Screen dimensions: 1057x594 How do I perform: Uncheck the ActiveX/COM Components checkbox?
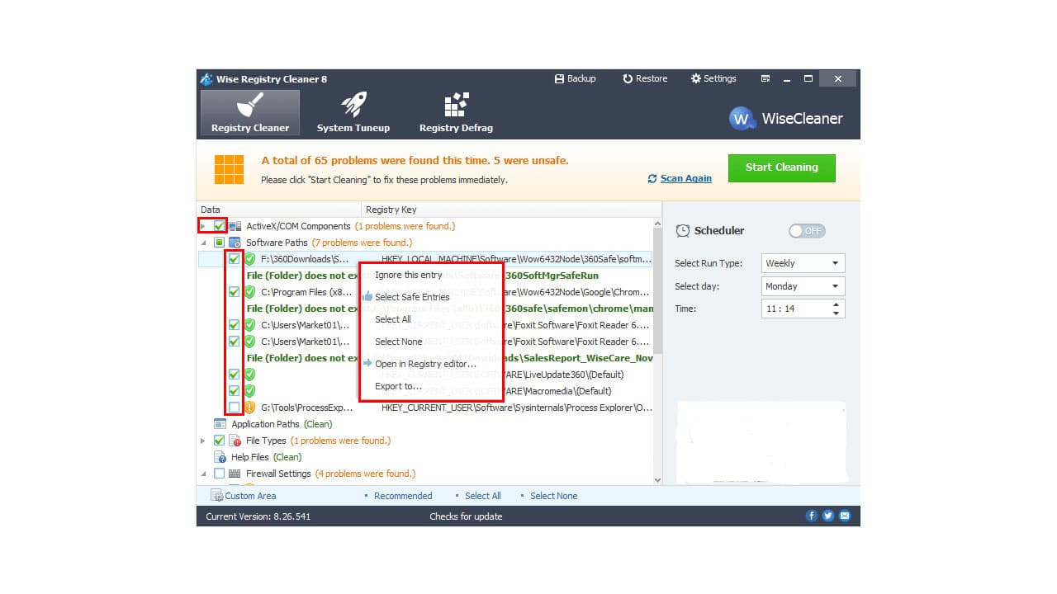point(220,225)
